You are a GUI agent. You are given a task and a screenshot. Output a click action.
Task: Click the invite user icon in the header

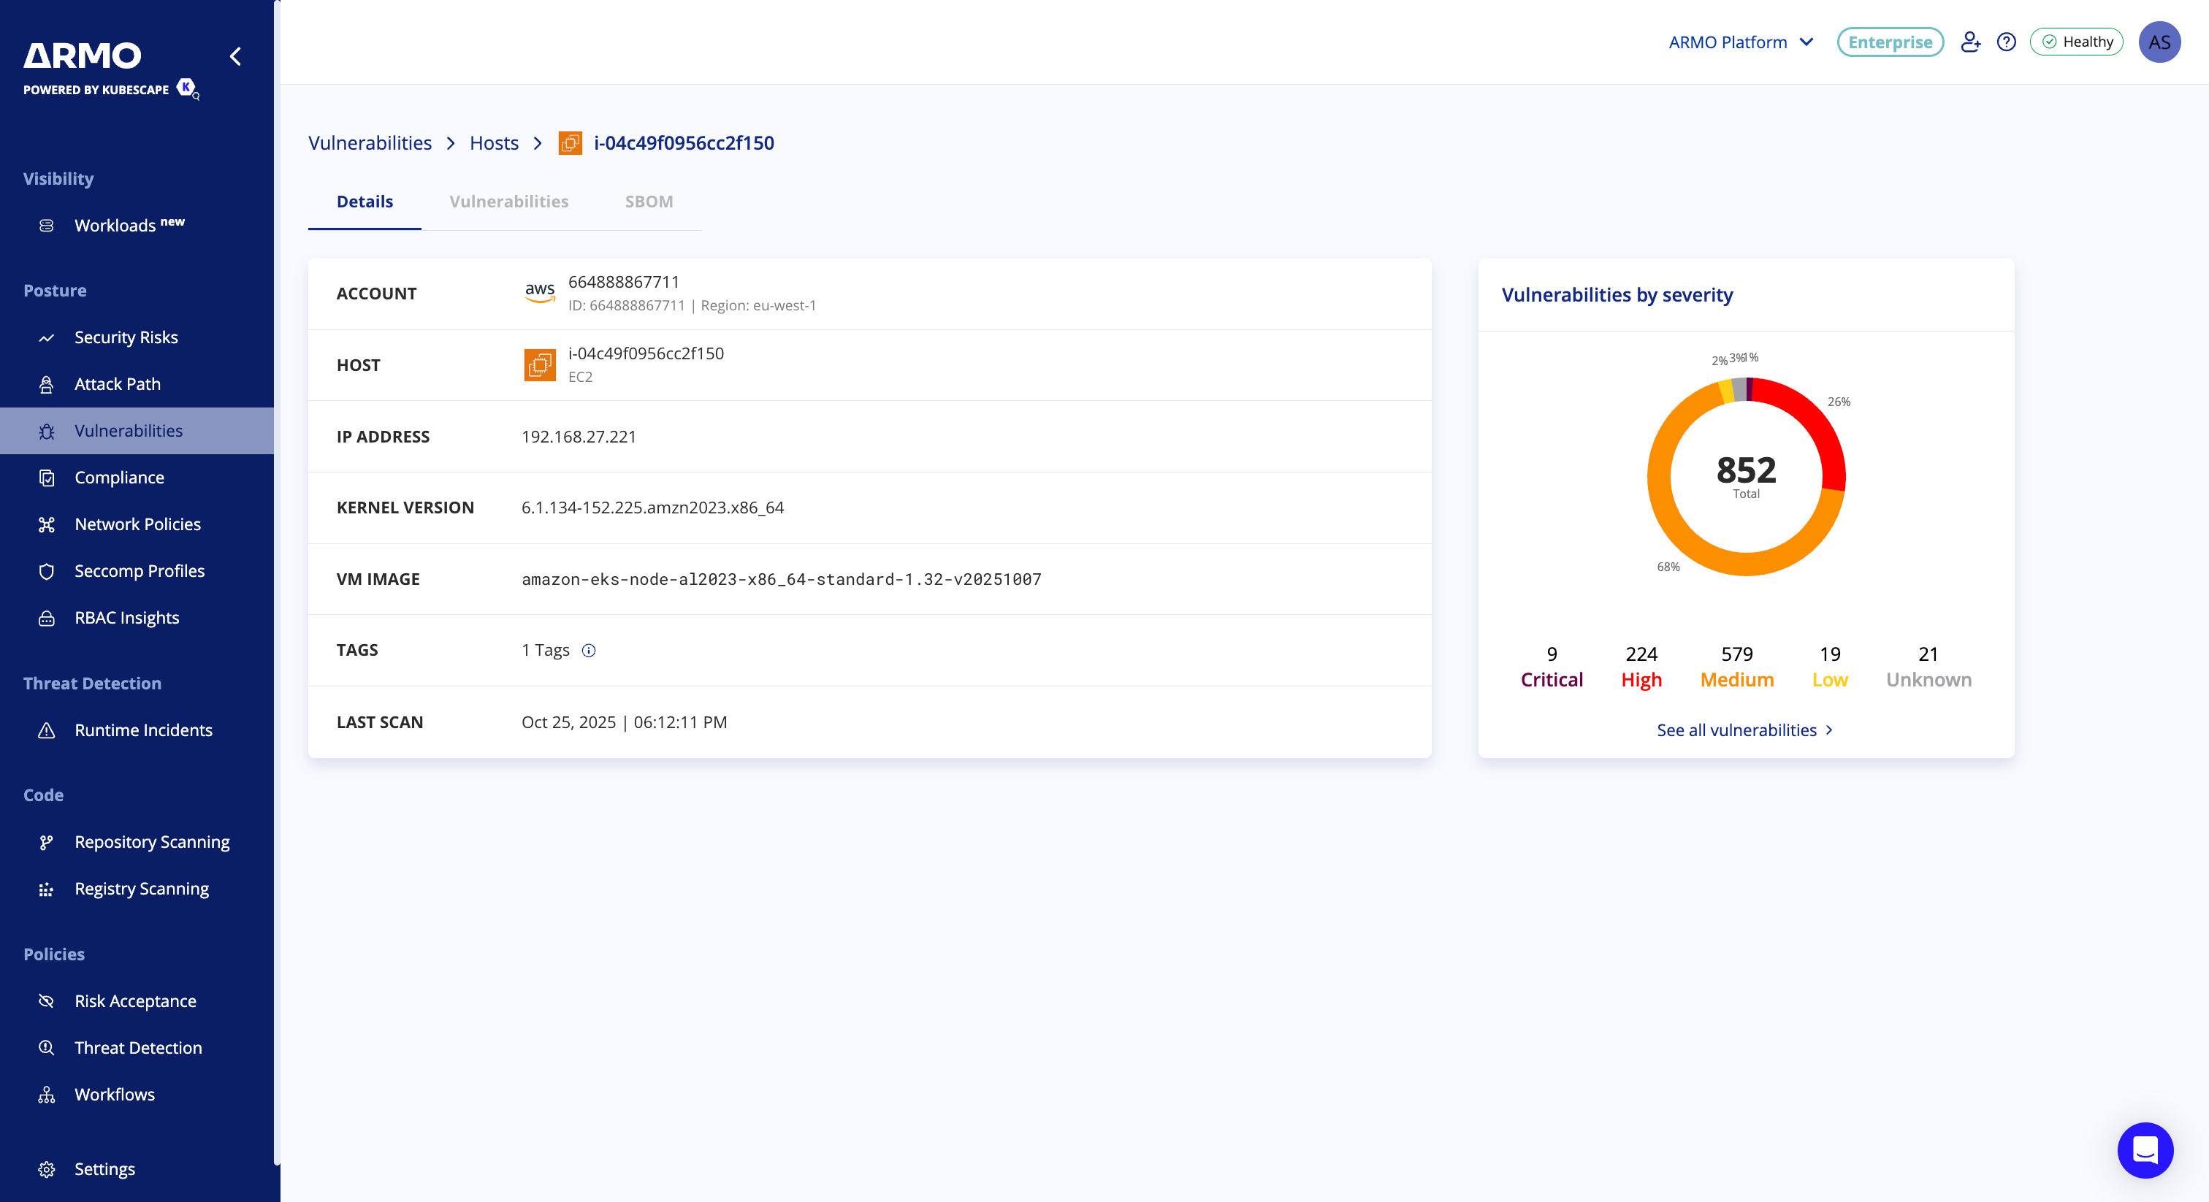[1969, 42]
